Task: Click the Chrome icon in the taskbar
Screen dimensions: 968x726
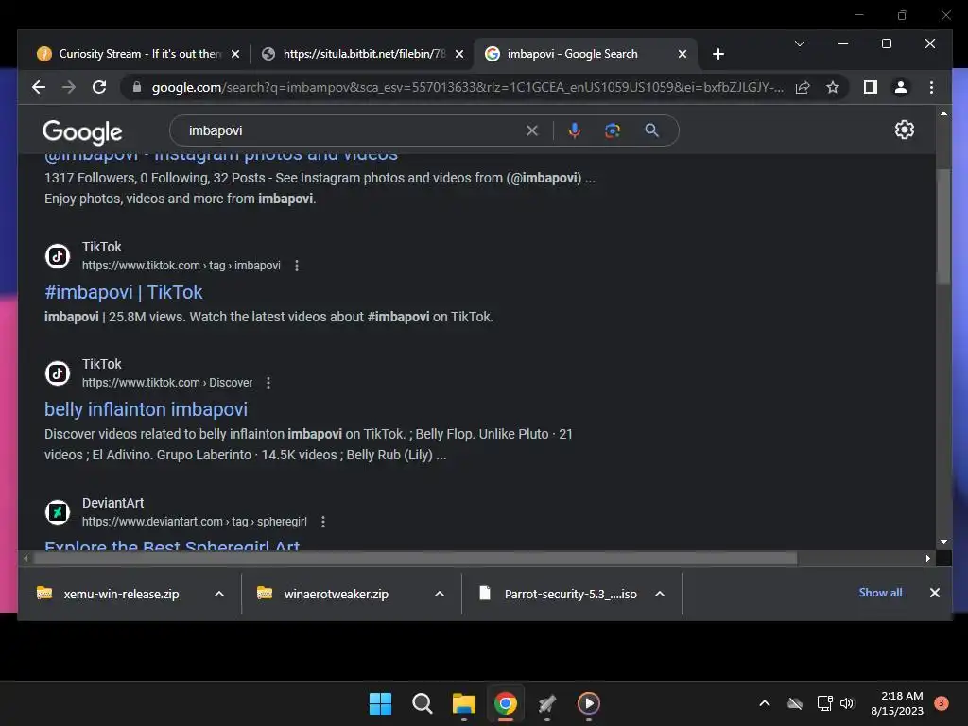Action: 506,703
